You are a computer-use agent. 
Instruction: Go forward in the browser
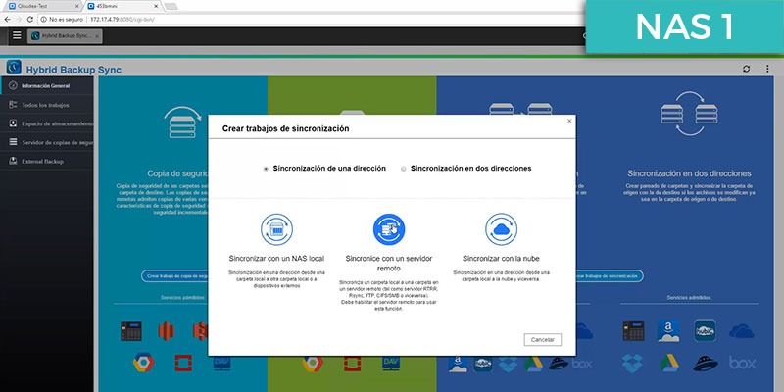point(19,19)
